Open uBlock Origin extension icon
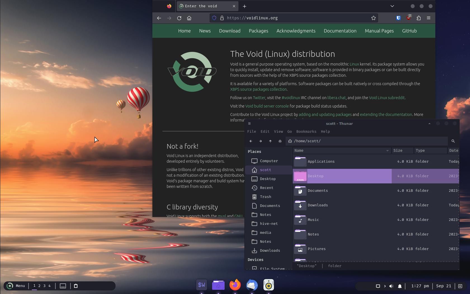The width and height of the screenshot is (470, 294). (408, 18)
